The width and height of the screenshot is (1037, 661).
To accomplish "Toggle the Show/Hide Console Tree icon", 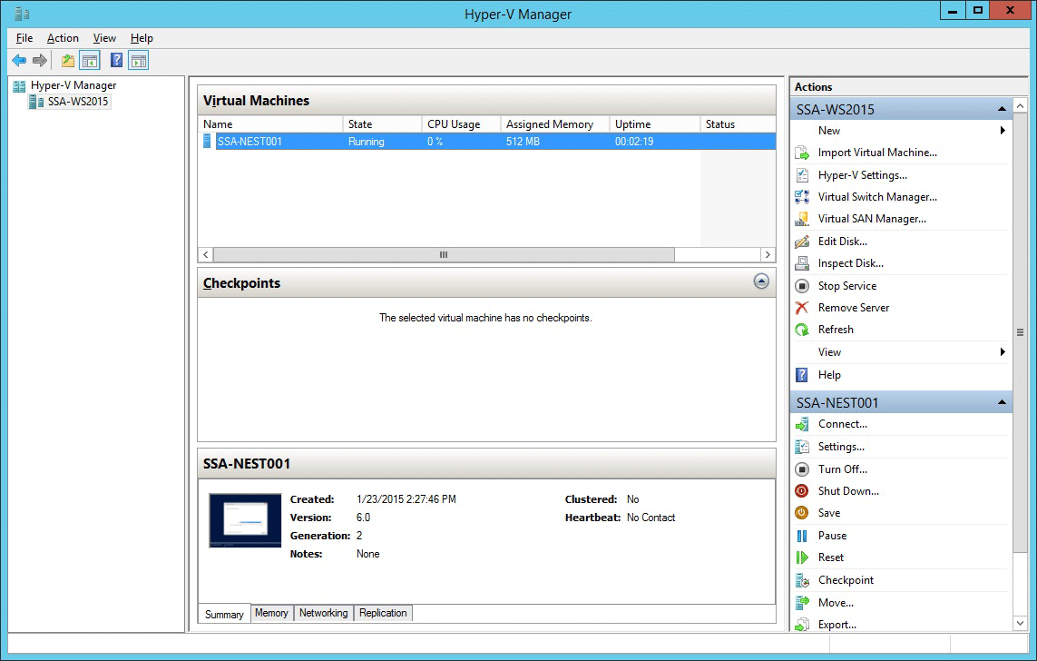I will point(89,61).
